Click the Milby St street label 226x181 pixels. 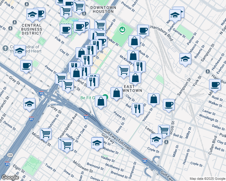pyautogui.click(x=188, y=133)
